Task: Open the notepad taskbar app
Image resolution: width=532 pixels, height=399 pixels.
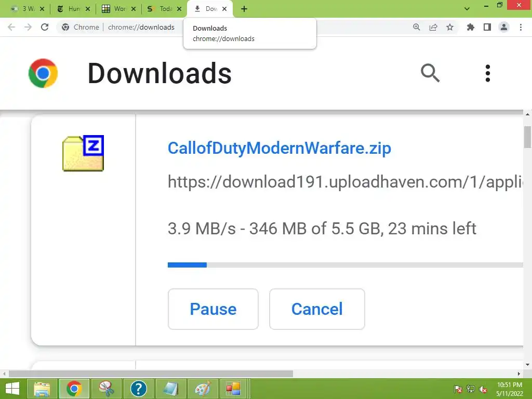Action: click(170, 389)
